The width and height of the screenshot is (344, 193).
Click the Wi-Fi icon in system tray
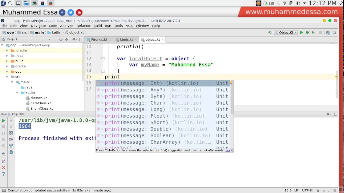click(x=285, y=3)
